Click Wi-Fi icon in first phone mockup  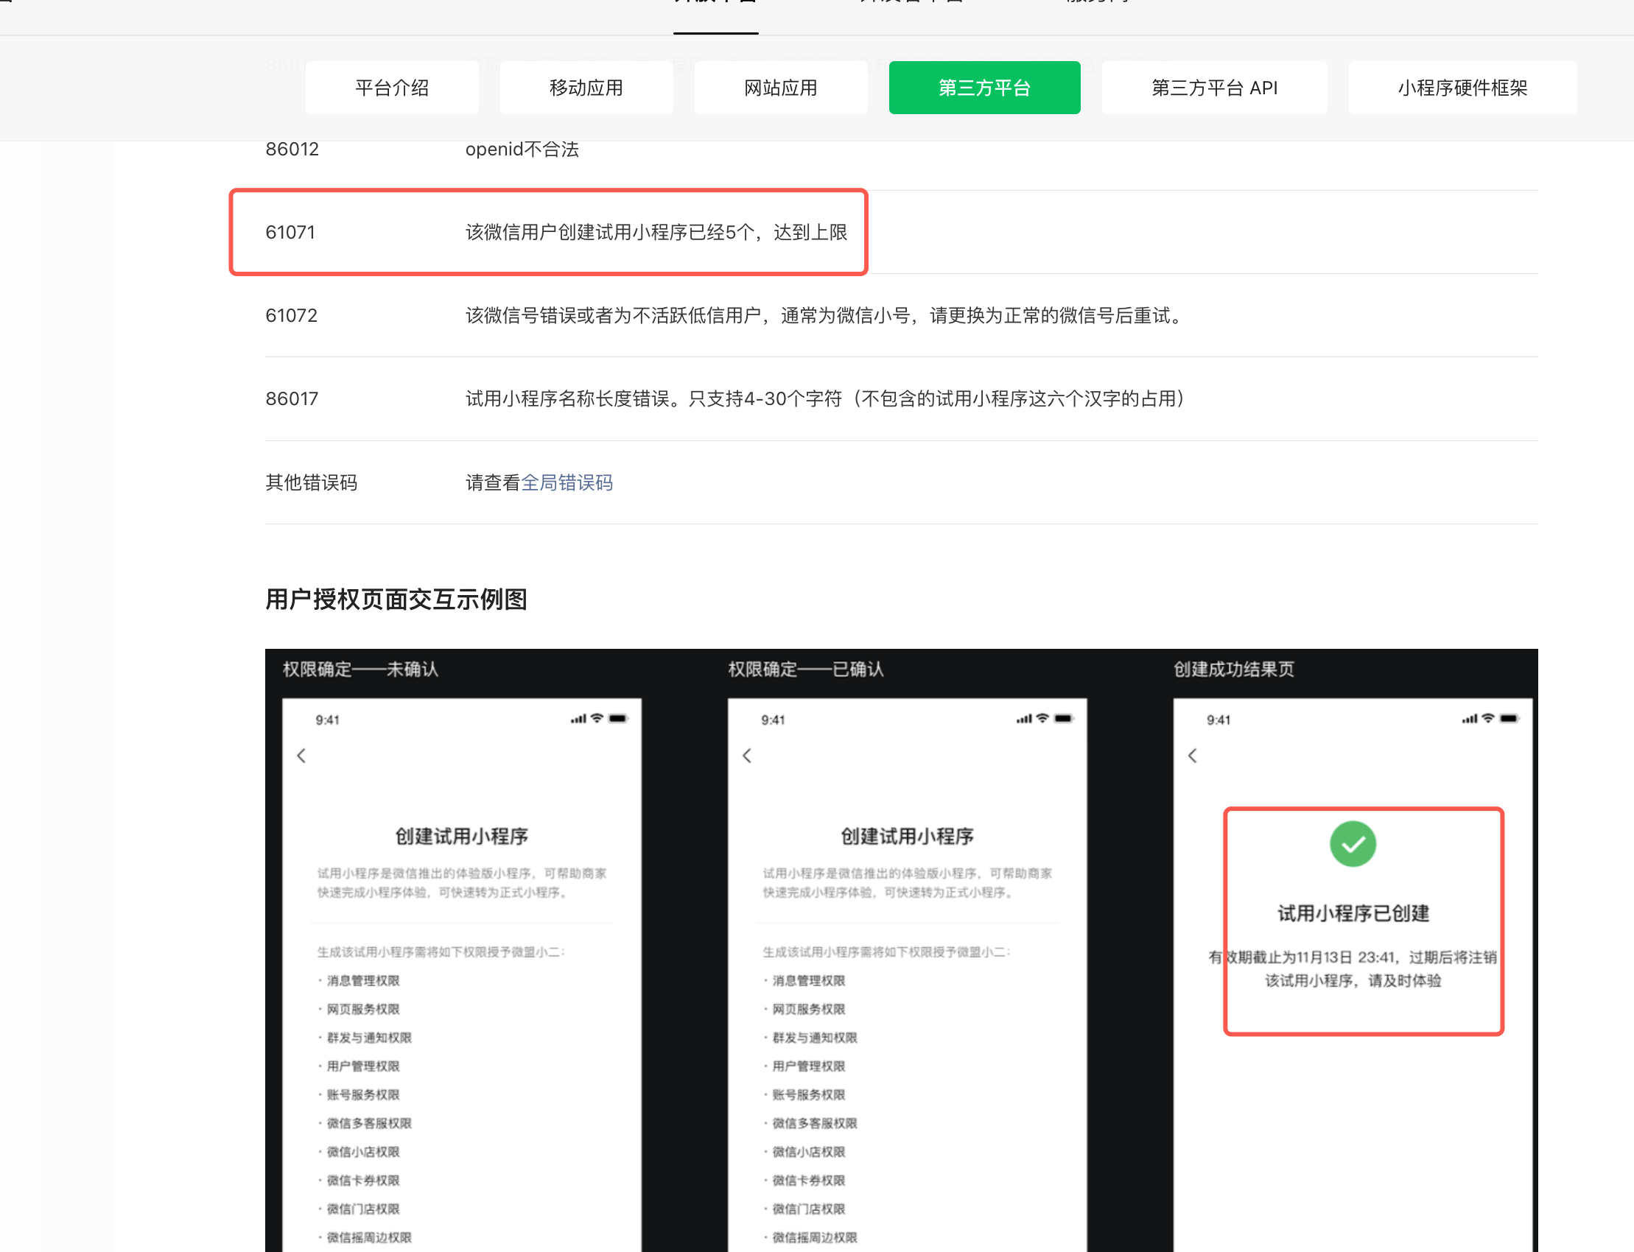pyautogui.click(x=596, y=718)
